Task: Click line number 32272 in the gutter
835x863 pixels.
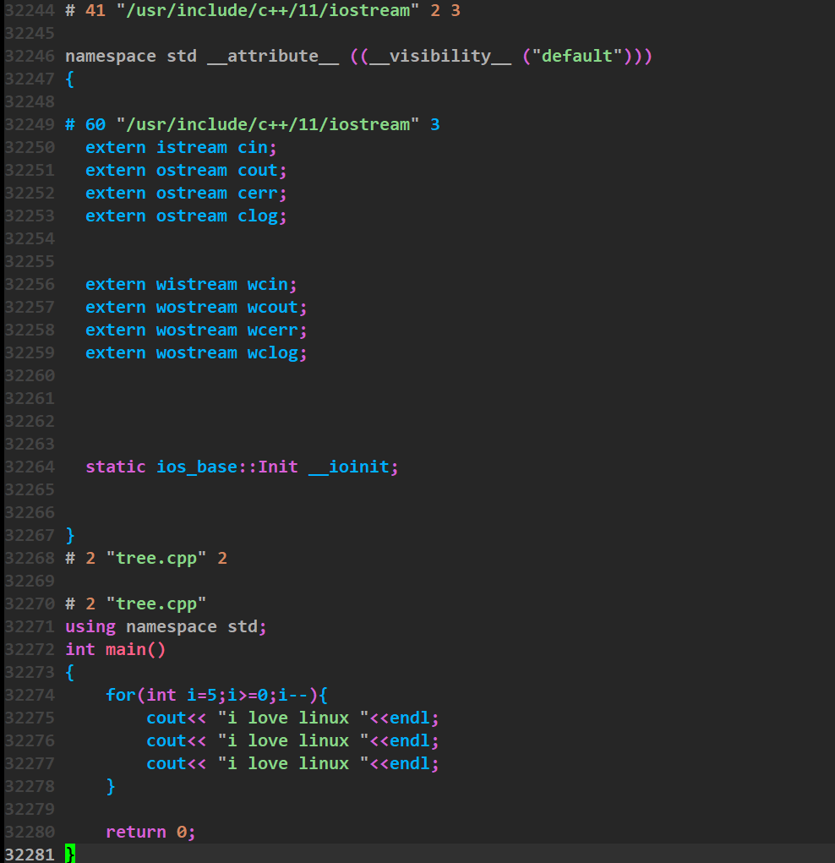Action: pos(30,649)
